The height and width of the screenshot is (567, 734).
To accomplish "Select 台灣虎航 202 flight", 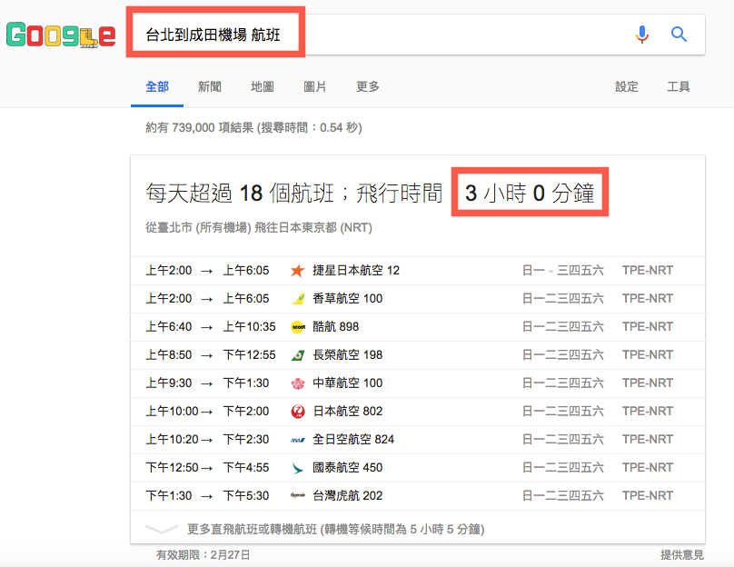I will point(418,495).
